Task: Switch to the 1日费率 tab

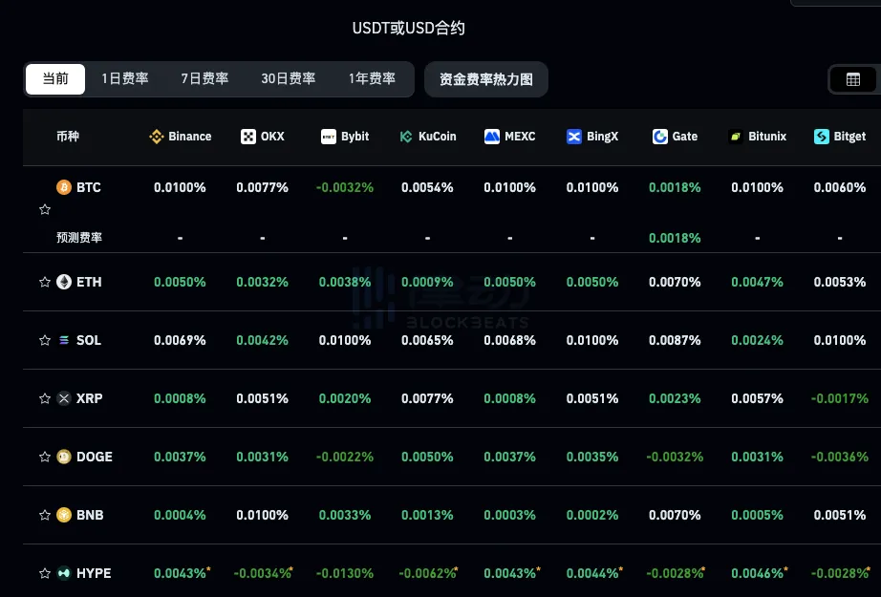Action: 125,79
